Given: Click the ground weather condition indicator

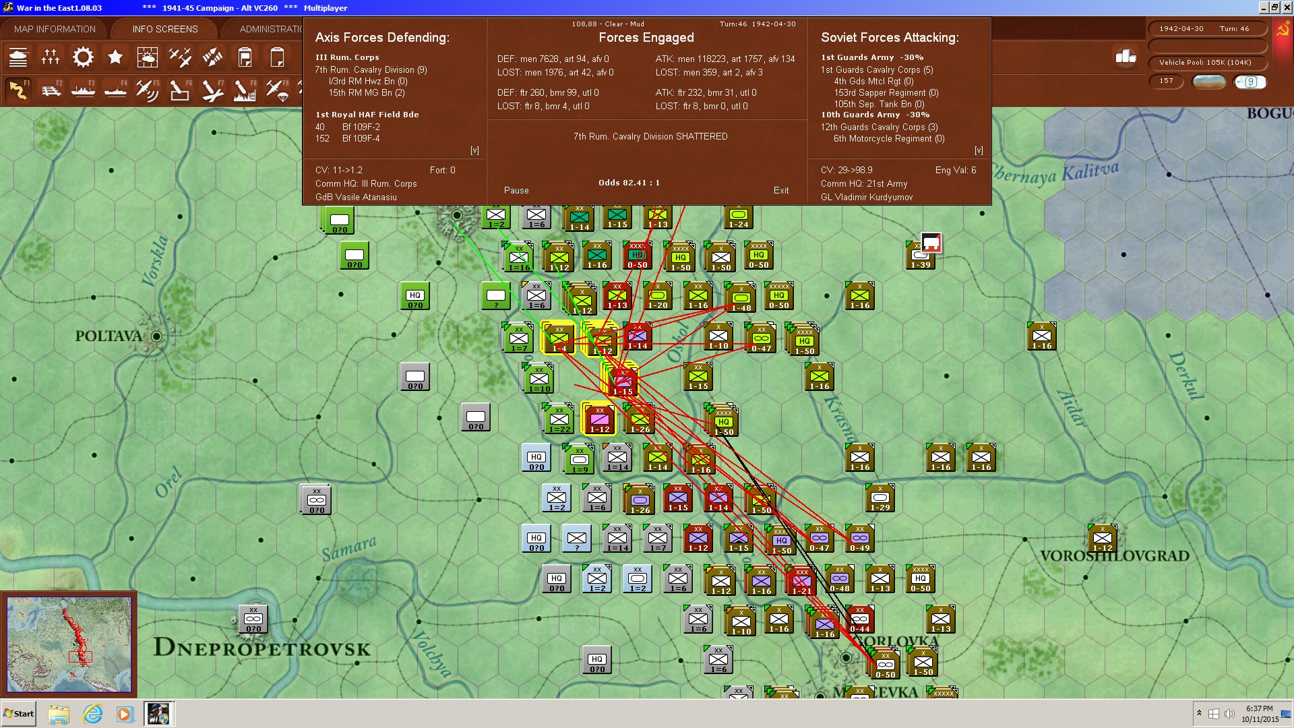Looking at the screenshot, I should pyautogui.click(x=1209, y=82).
